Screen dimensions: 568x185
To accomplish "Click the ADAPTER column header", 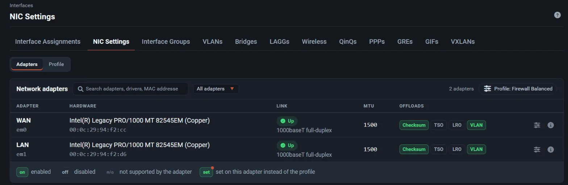I will (x=28, y=106).
